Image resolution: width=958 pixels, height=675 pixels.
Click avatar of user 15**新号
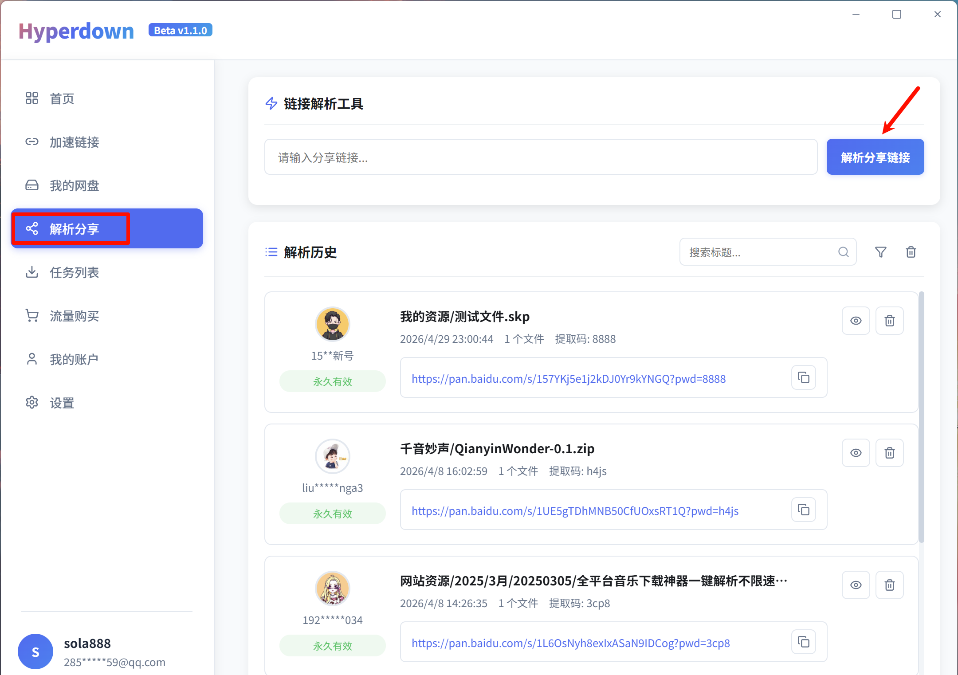click(333, 324)
